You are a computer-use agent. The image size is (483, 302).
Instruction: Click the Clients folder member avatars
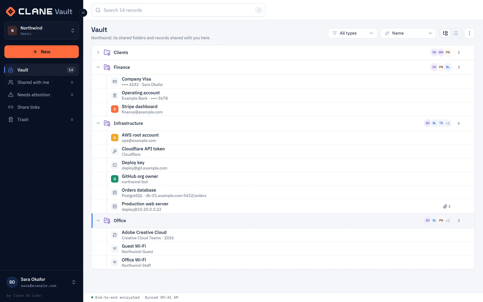[x=441, y=53]
